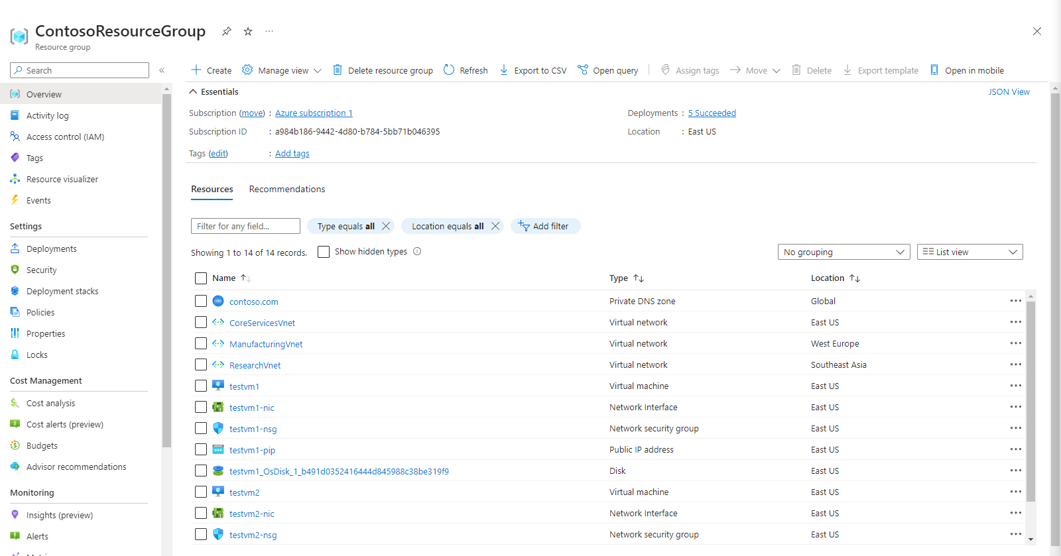
Task: Open Activity log in sidebar
Action: [47, 116]
